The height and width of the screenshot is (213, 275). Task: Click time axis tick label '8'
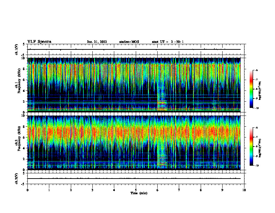click(201, 190)
